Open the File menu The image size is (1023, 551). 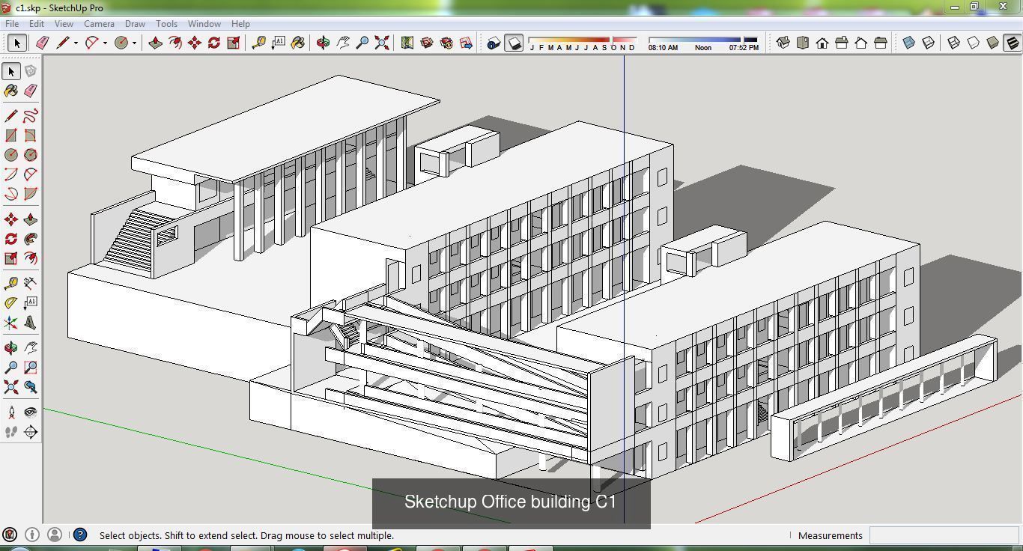pyautogui.click(x=12, y=24)
